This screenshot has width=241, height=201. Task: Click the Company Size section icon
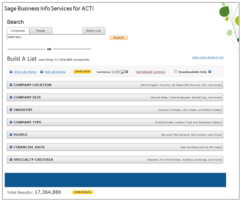[x=11, y=97]
